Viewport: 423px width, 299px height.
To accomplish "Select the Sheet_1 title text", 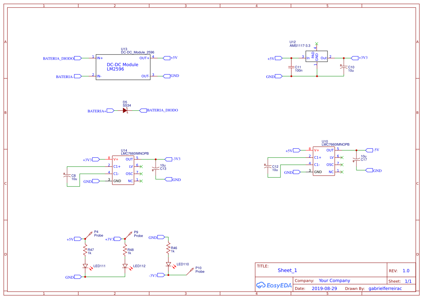I will (287, 270).
